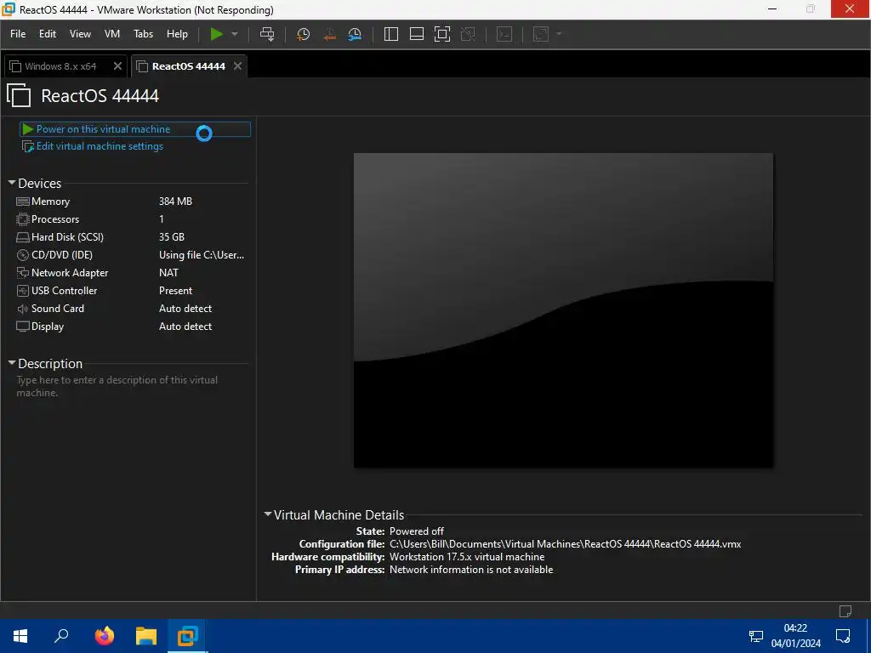
Task: Open the Tabs menu
Action: click(143, 34)
